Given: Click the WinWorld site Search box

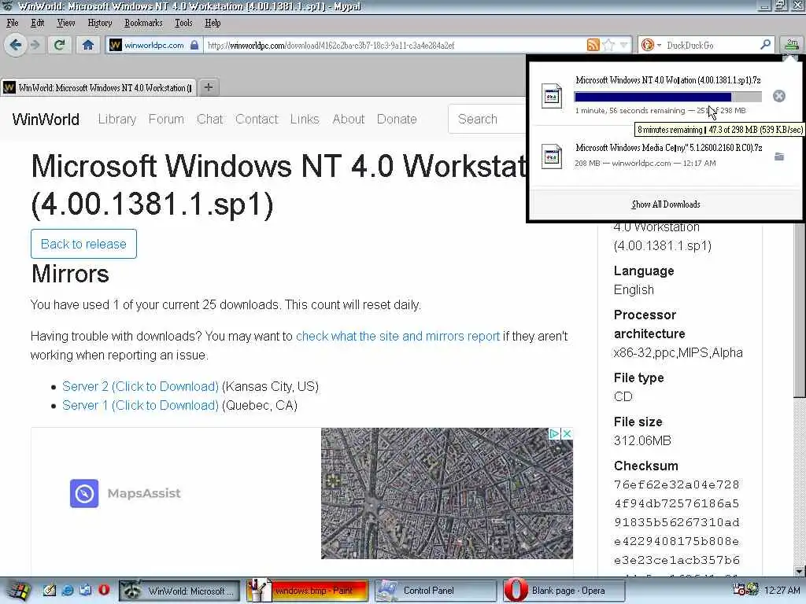Looking at the screenshot, I should click(x=487, y=120).
